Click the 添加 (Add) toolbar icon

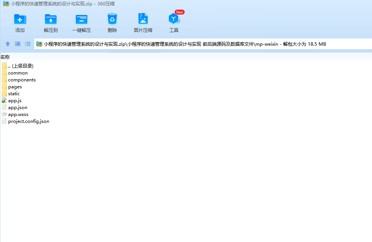[20, 19]
